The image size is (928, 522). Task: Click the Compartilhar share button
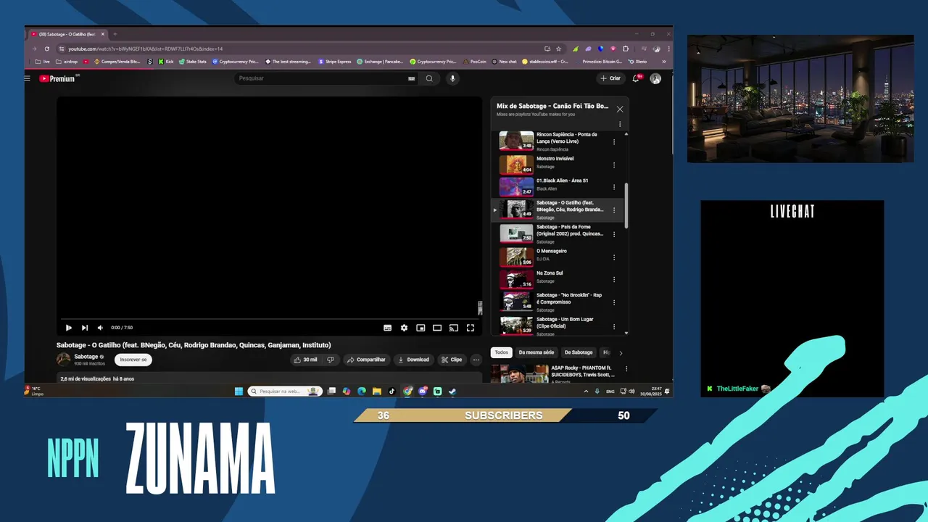click(x=366, y=360)
